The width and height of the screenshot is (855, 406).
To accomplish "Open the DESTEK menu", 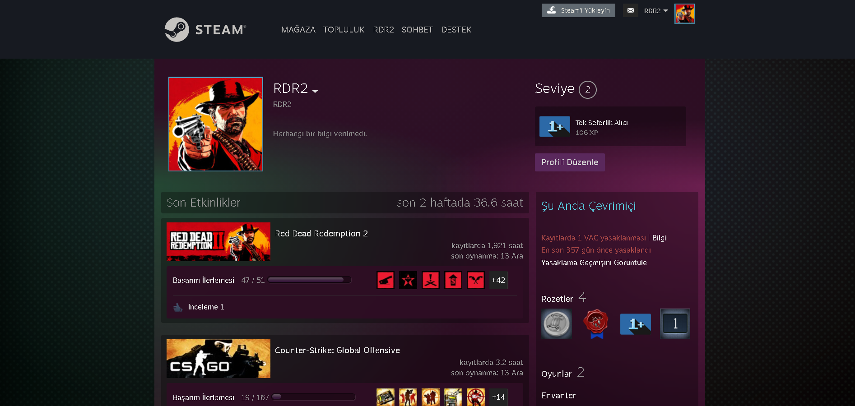I will 456,30.
